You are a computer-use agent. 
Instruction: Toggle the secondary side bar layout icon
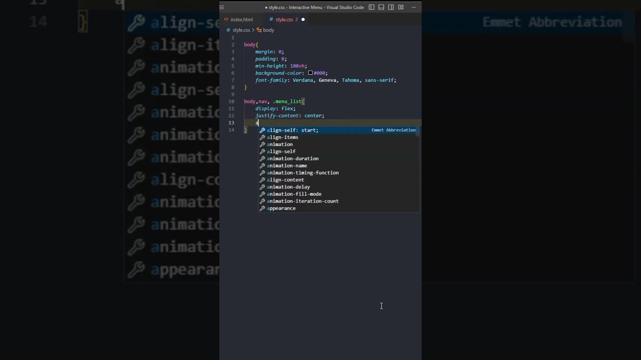(391, 7)
